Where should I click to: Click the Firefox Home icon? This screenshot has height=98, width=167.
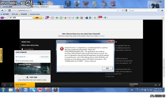(x=162, y=10)
